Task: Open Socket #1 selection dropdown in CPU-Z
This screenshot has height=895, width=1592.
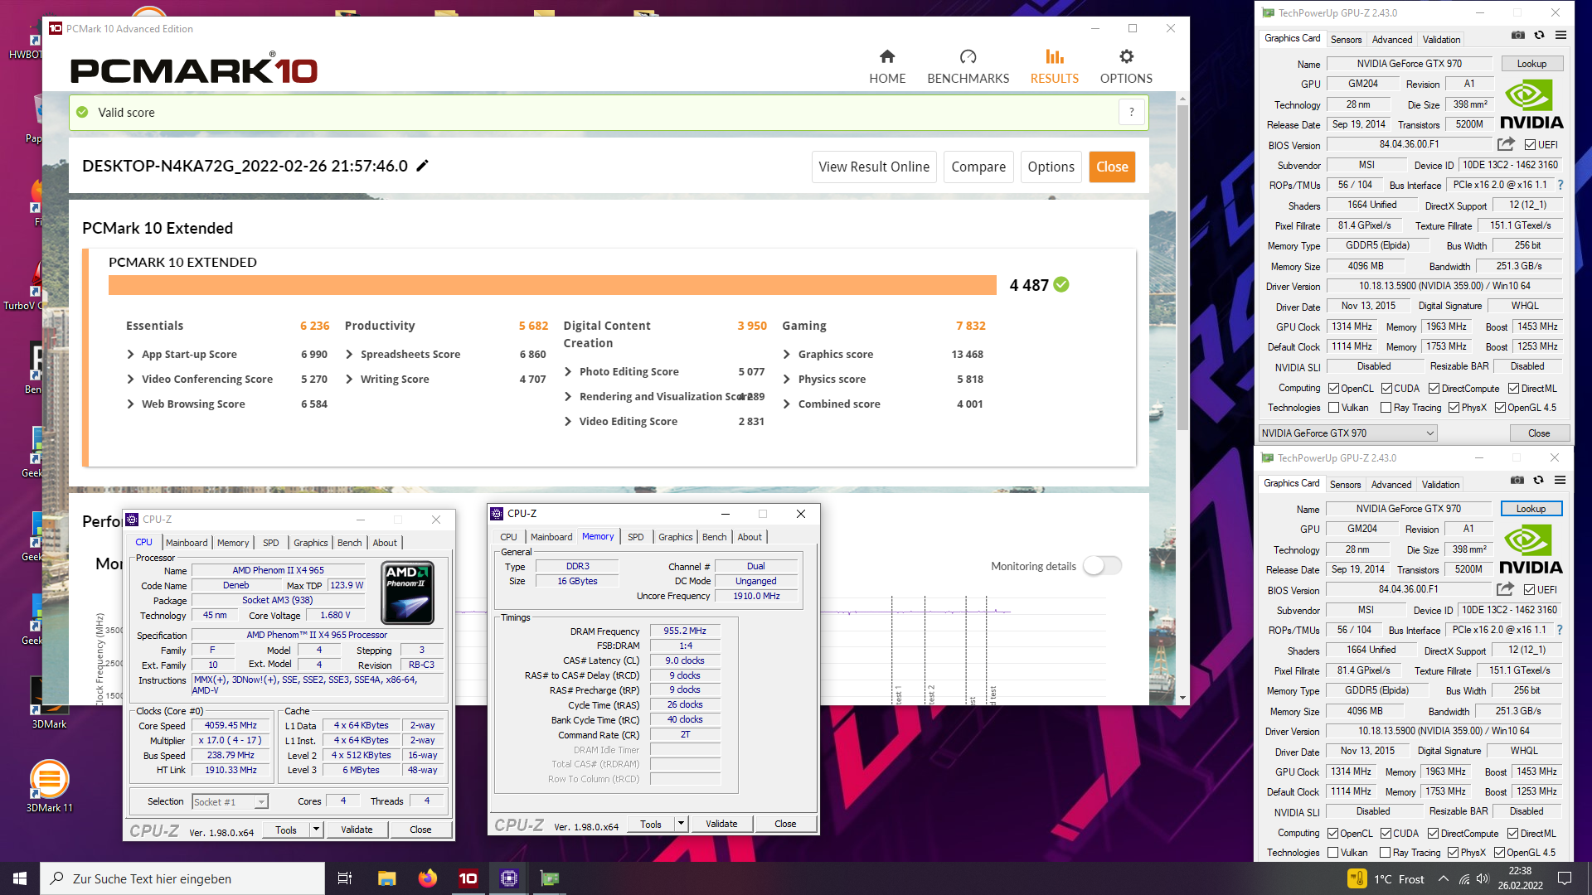Action: pyautogui.click(x=230, y=801)
